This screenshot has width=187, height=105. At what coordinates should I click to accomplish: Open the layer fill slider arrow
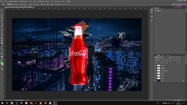pyautogui.click(x=186, y=63)
